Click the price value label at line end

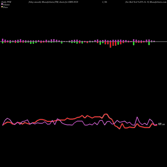coord(161,124)
